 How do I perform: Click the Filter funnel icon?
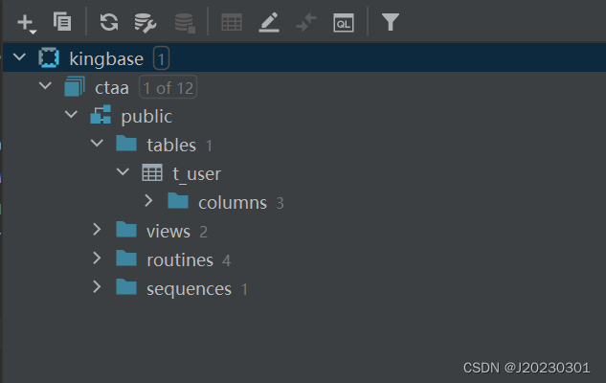390,21
